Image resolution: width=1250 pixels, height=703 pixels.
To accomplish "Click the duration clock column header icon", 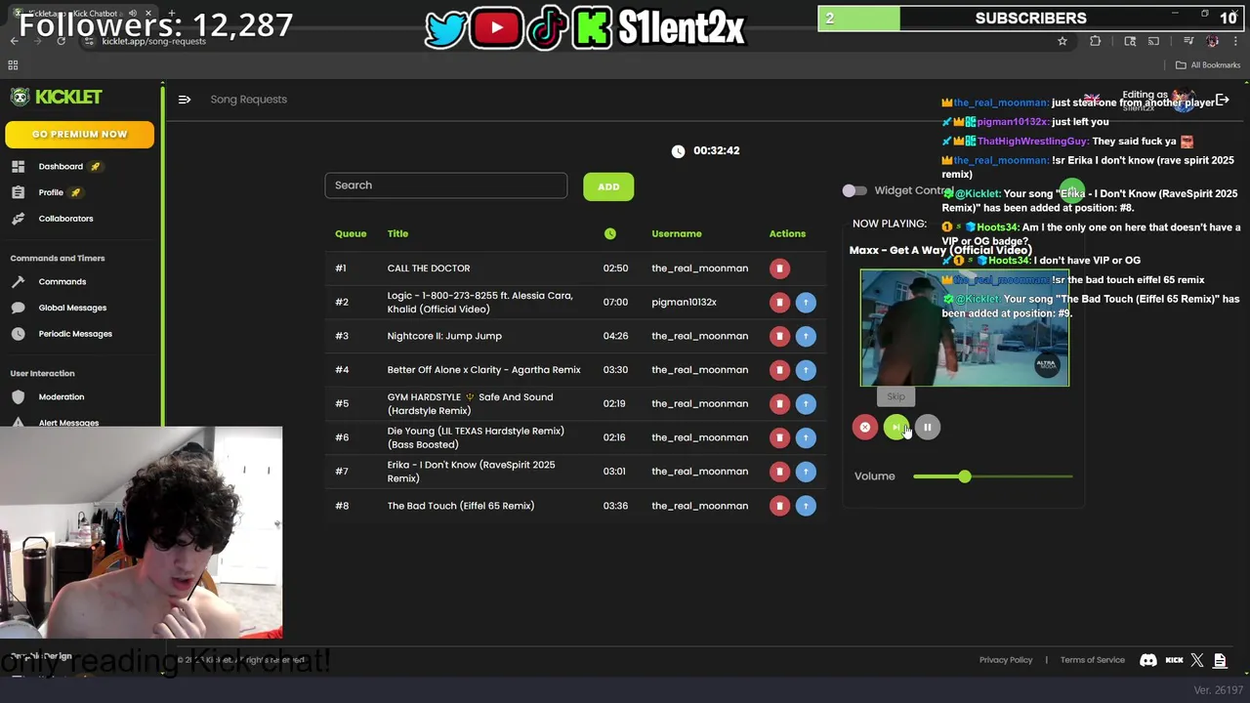I will click(610, 234).
